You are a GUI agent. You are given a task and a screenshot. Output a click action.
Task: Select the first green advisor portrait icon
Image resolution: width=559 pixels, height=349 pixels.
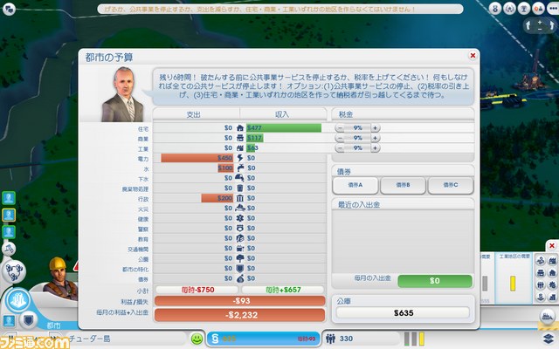tap(9, 198)
